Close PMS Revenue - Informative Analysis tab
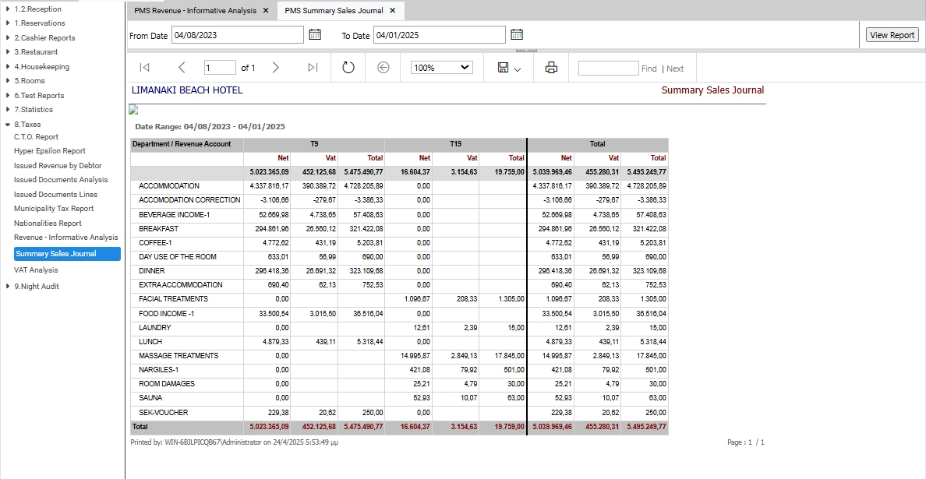 [266, 11]
